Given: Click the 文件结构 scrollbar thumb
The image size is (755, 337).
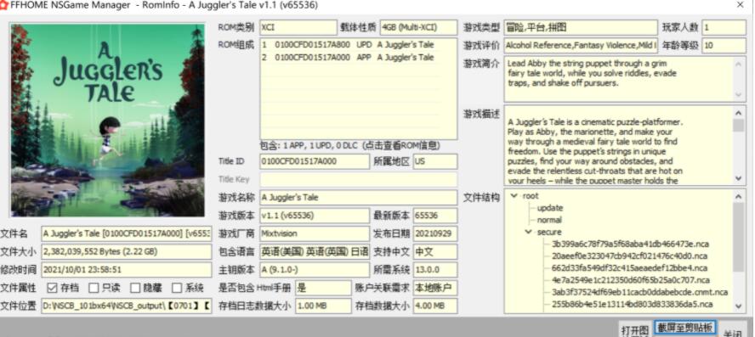Looking at the screenshot, I should [738, 237].
